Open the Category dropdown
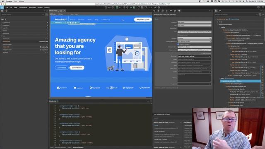Image resolution: width=265 pixels, height=149 pixels. pyautogui.click(x=194, y=38)
